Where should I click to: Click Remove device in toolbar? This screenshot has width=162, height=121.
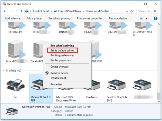pyautogui.click(x=118, y=18)
